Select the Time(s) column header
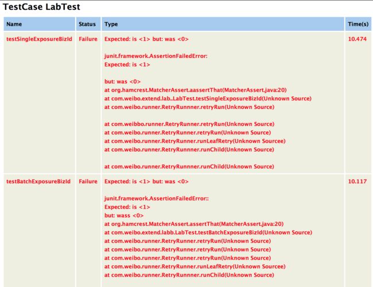 [358, 24]
